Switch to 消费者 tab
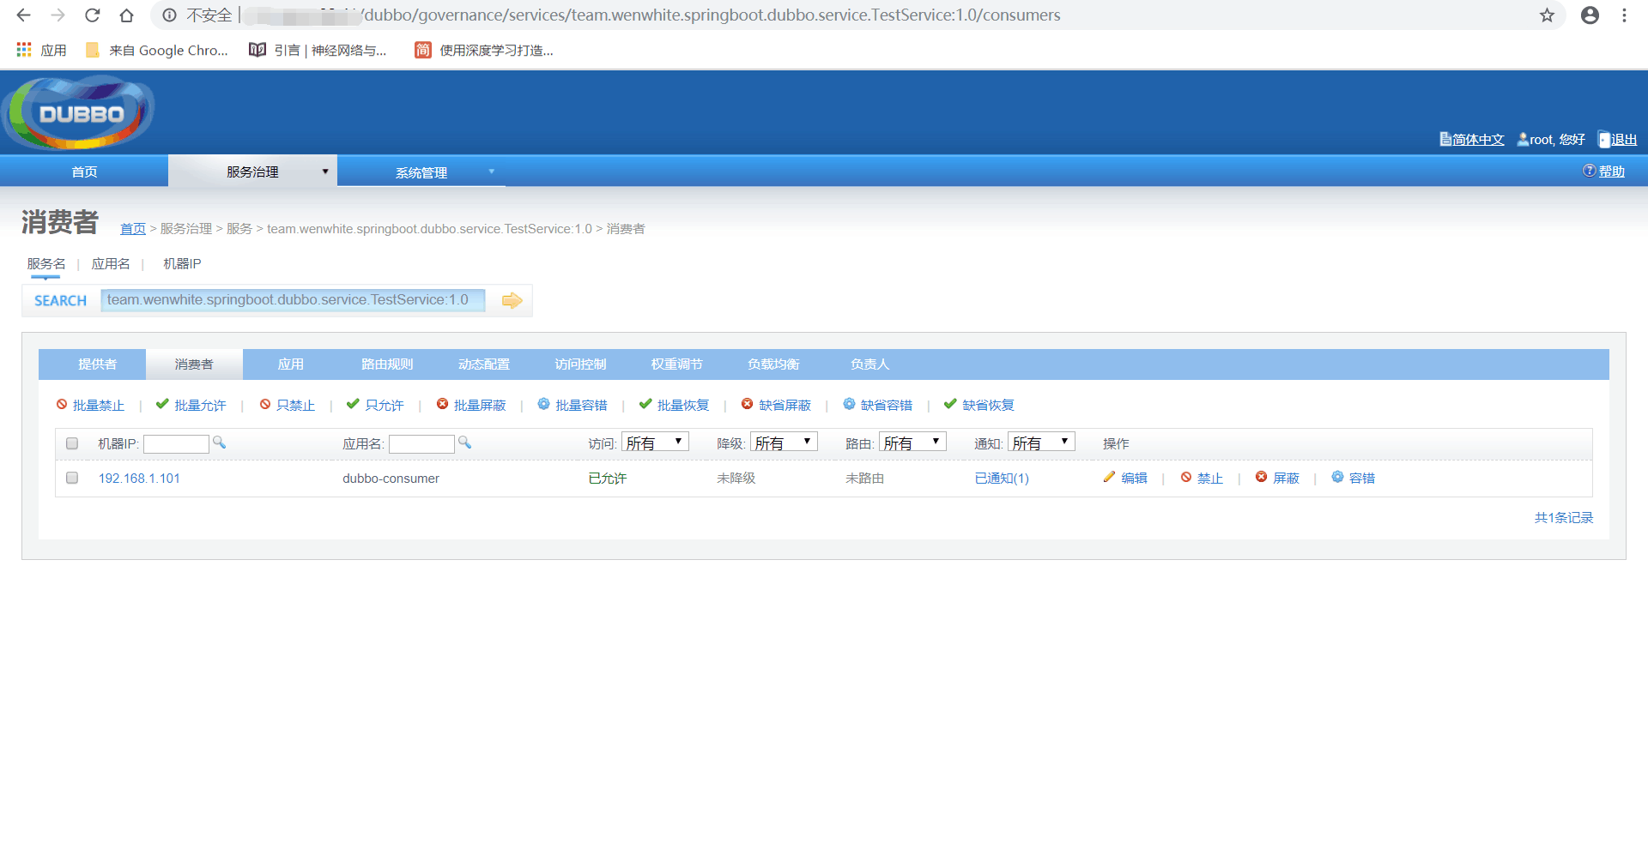1648x843 pixels. [194, 364]
